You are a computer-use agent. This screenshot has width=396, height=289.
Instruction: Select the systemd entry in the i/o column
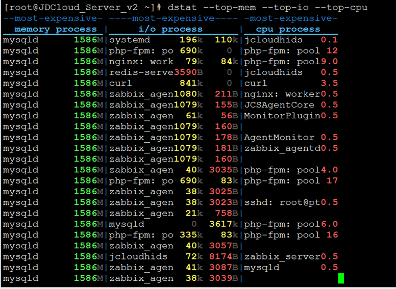point(130,40)
